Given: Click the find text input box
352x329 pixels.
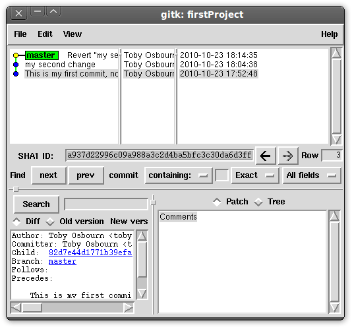Looking at the screenshot, I should (221, 175).
